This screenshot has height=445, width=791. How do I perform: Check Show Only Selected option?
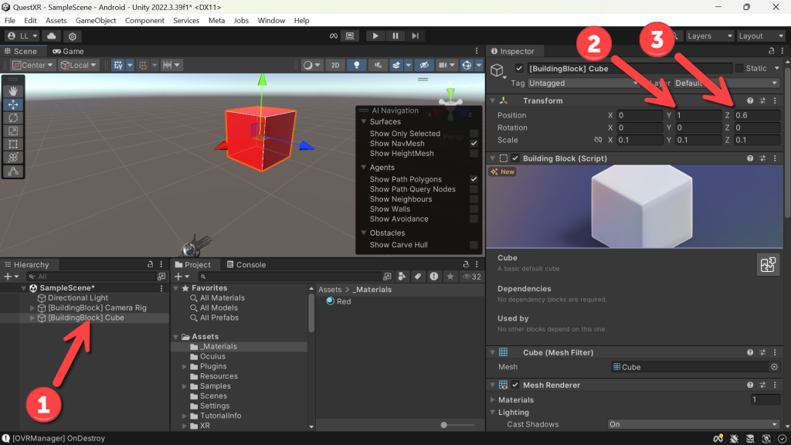[474, 133]
